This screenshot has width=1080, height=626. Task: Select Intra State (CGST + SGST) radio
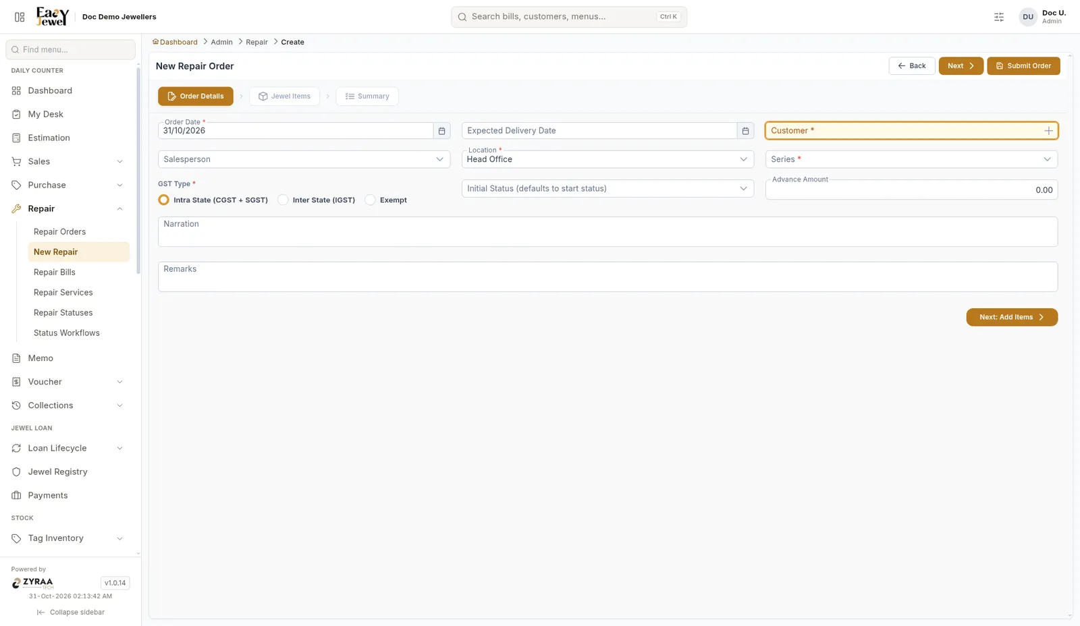click(163, 200)
